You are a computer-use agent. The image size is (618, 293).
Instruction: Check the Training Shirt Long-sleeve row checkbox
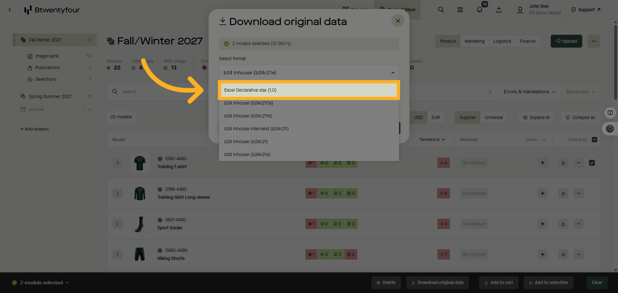point(592,193)
